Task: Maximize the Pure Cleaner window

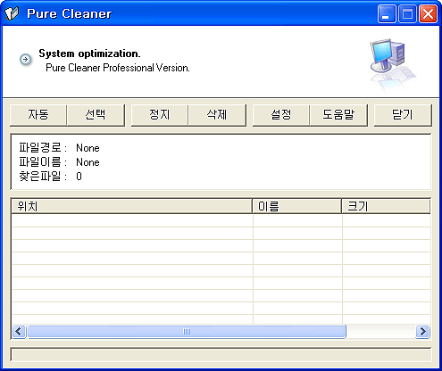Action: click(x=407, y=13)
